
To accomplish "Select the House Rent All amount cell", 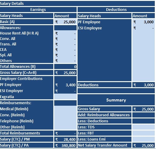I will click(65, 33).
